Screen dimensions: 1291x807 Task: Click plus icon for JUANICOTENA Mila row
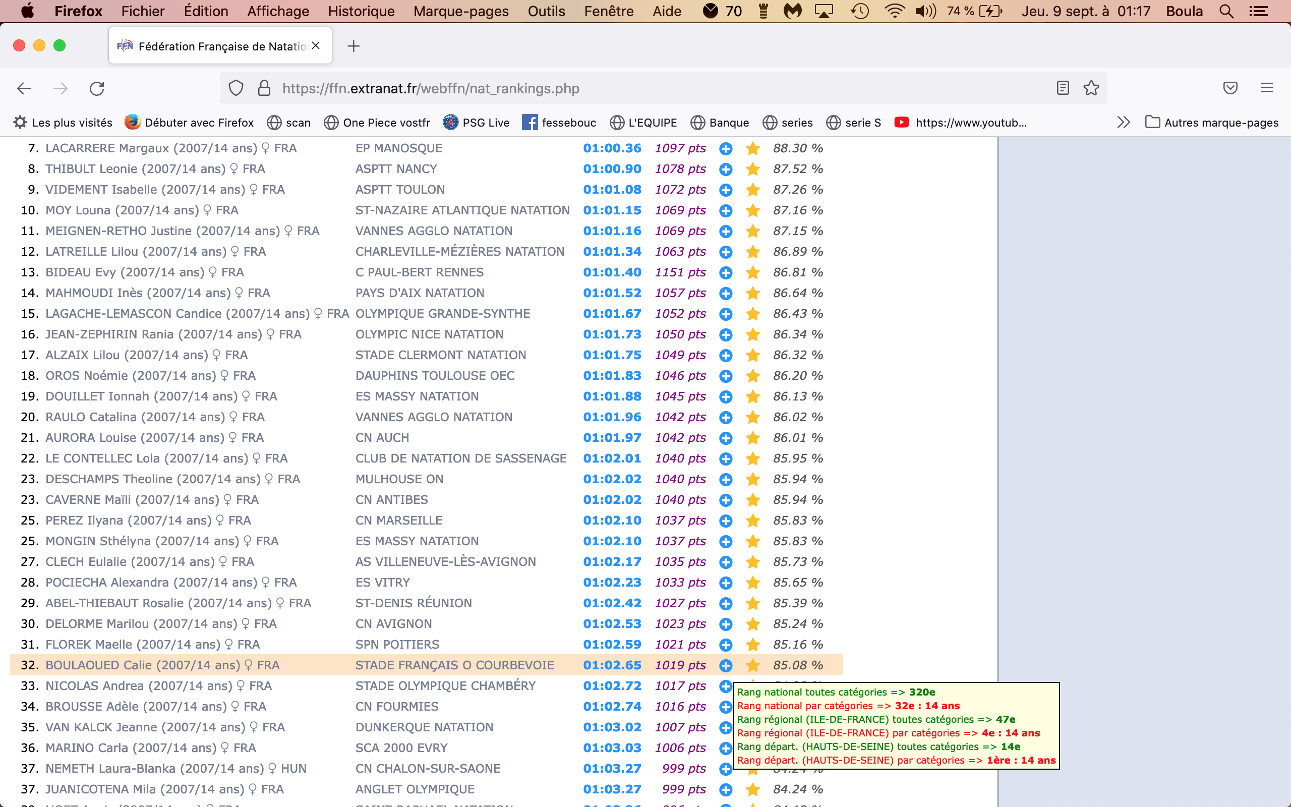click(x=726, y=789)
